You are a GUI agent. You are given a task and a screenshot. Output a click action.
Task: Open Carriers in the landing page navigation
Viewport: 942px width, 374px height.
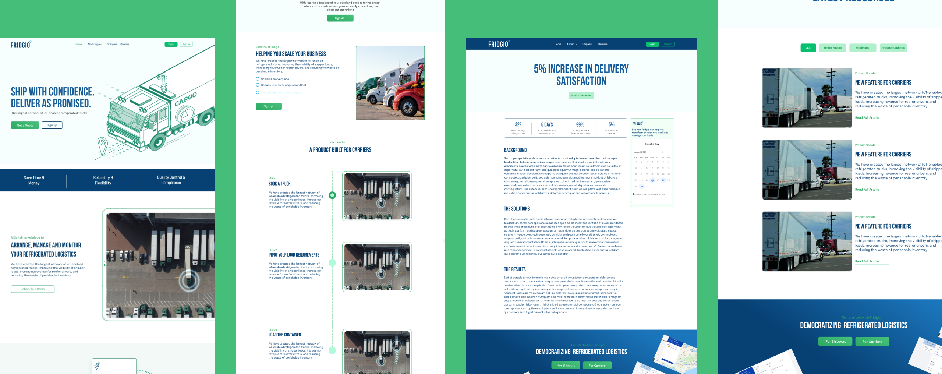click(125, 44)
